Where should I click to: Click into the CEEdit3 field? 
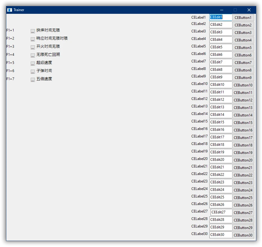(221, 32)
